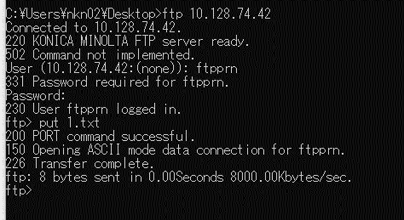Click the '220 KONICA MINOLTA FTP server ready' line
Viewport: 404px width, 220px height.
pos(127,41)
